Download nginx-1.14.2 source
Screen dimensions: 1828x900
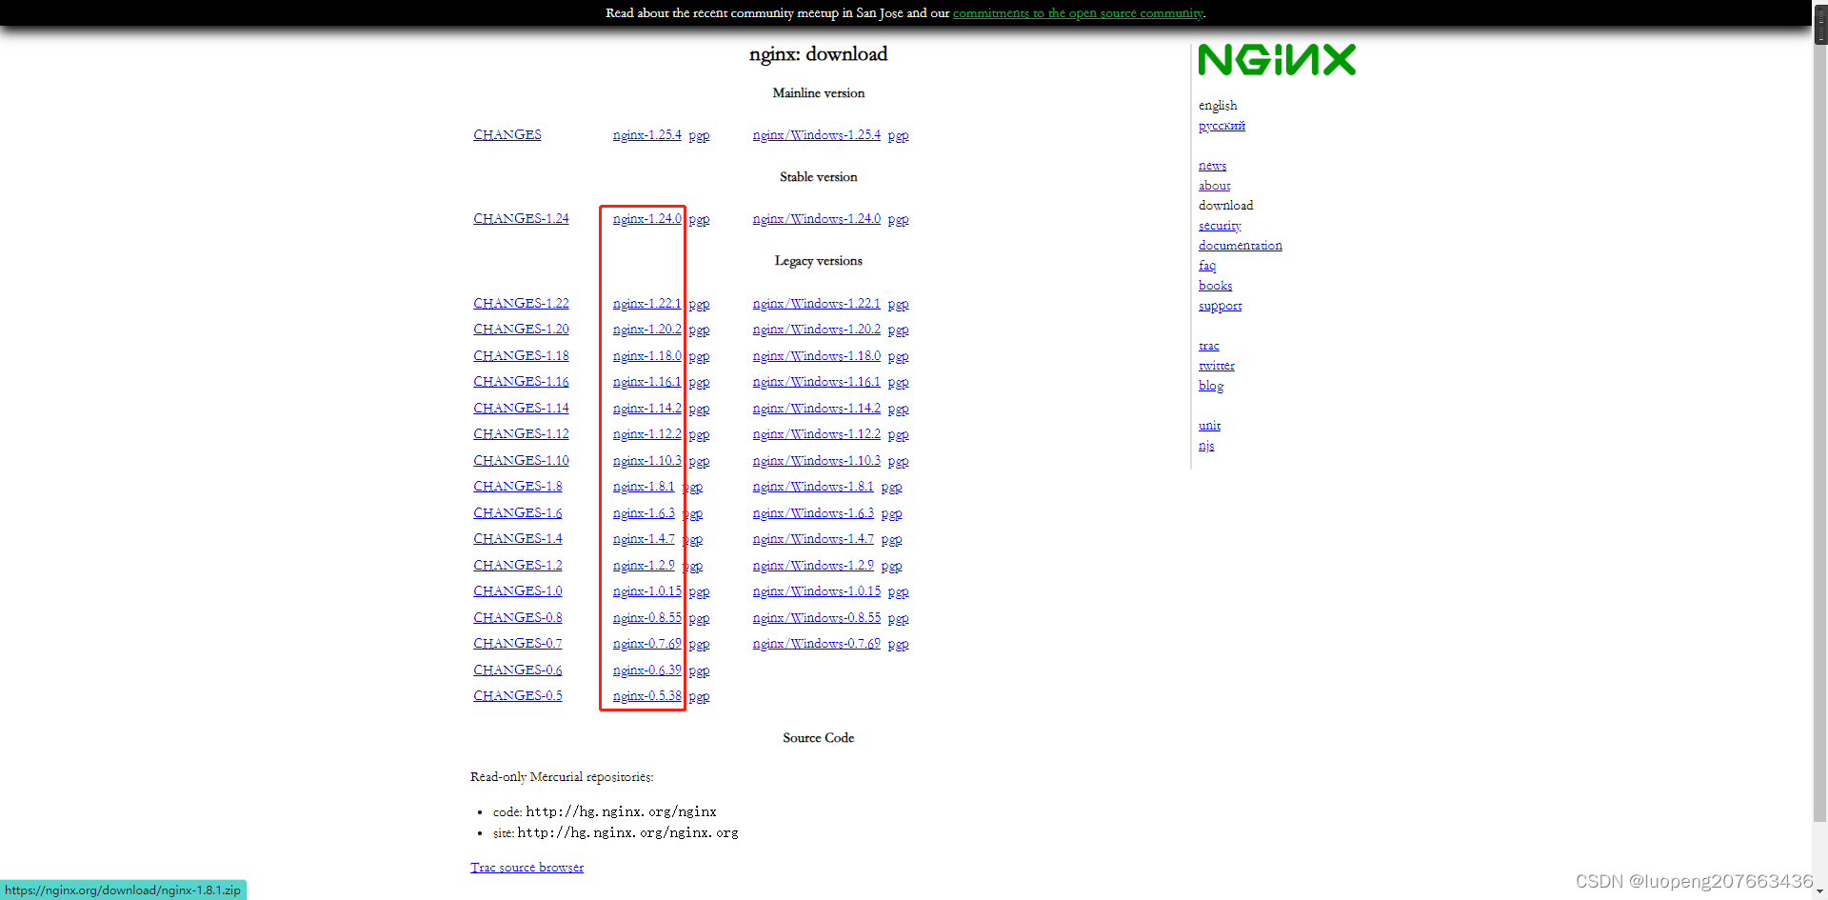pos(647,409)
